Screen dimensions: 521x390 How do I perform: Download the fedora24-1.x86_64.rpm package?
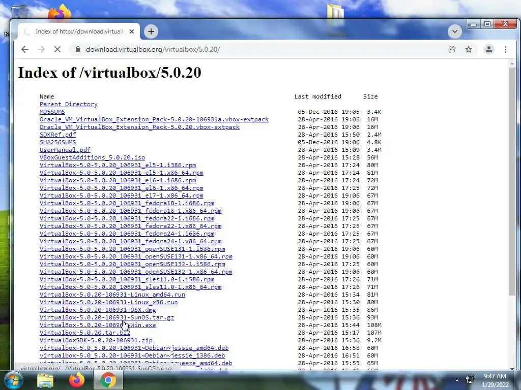[x=131, y=241]
